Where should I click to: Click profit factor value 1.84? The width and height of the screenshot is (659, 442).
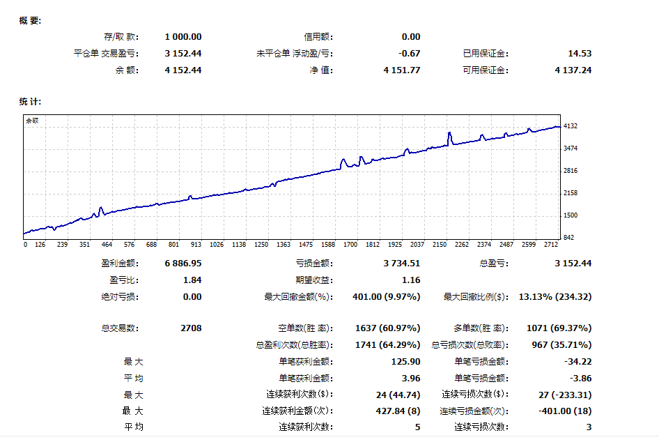(x=192, y=280)
